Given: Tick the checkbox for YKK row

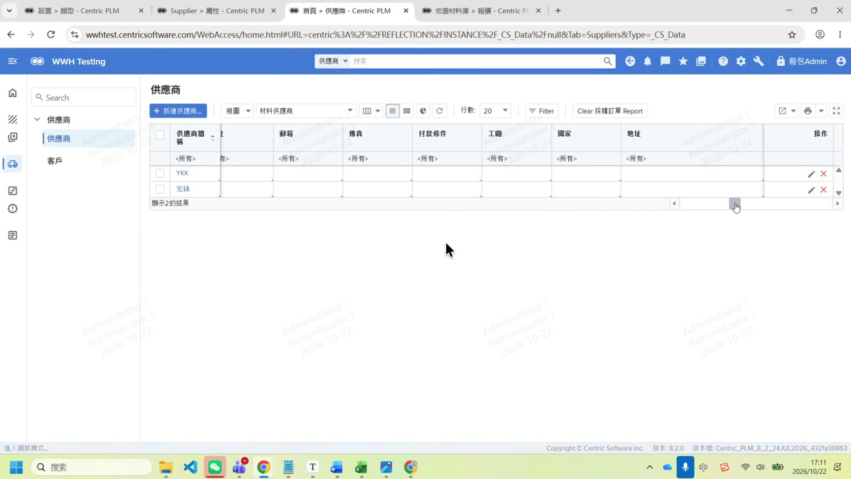Looking at the screenshot, I should click(160, 173).
